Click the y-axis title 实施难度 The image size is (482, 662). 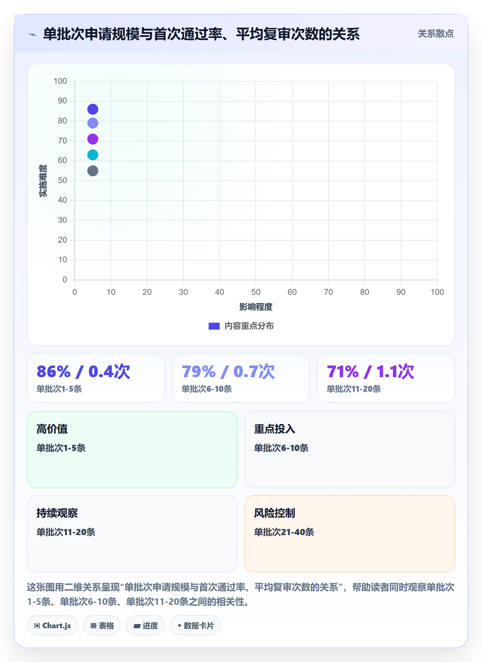(43, 181)
